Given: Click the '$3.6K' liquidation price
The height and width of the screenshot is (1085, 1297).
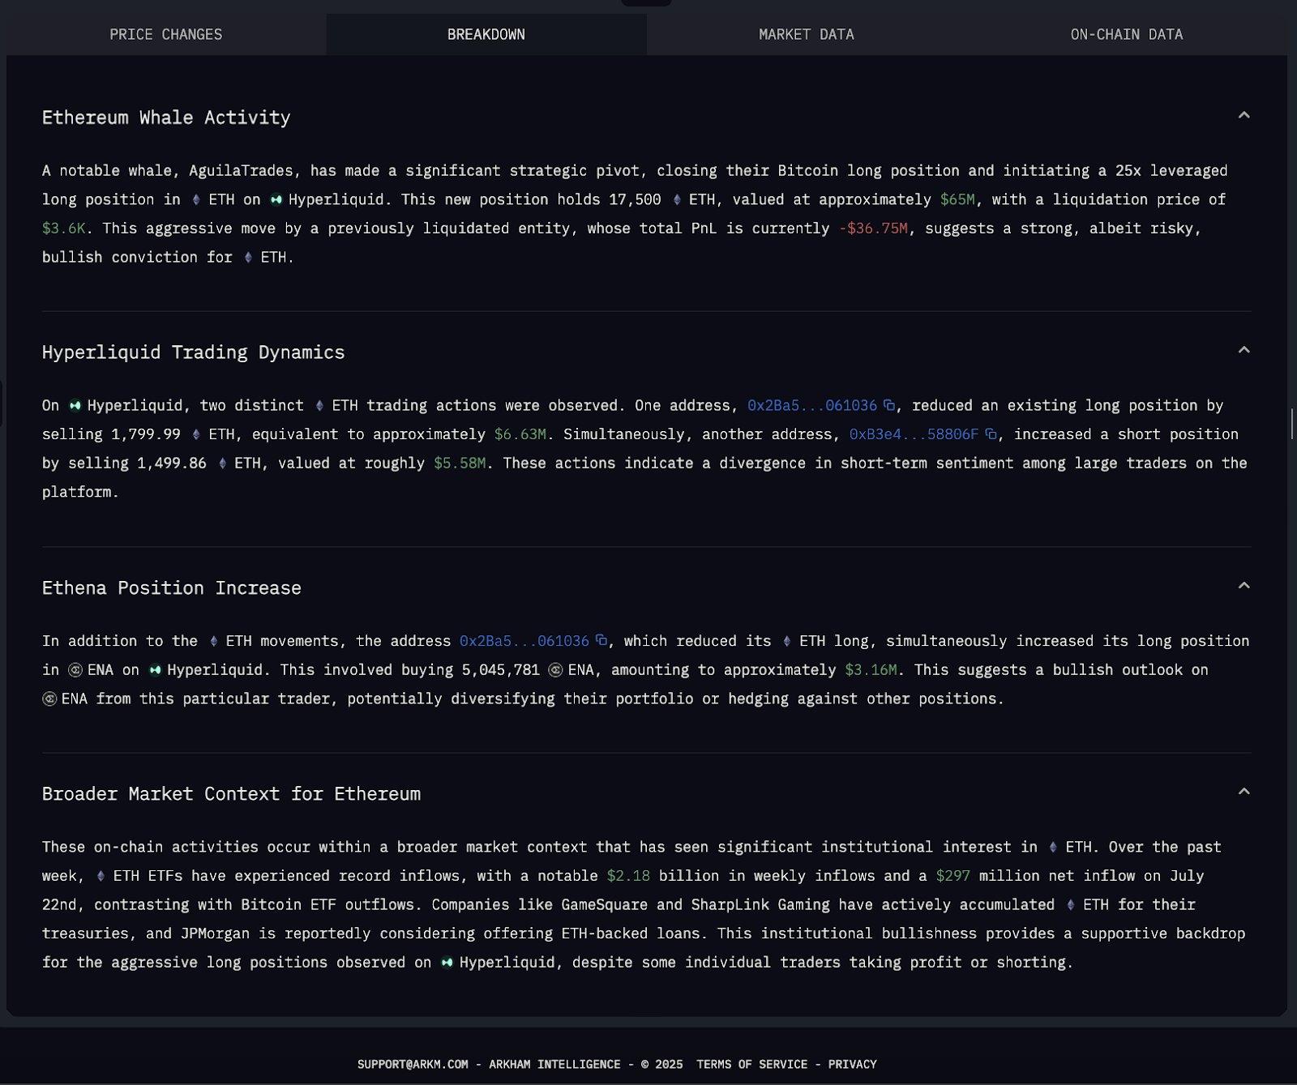Looking at the screenshot, I should click(x=64, y=229).
